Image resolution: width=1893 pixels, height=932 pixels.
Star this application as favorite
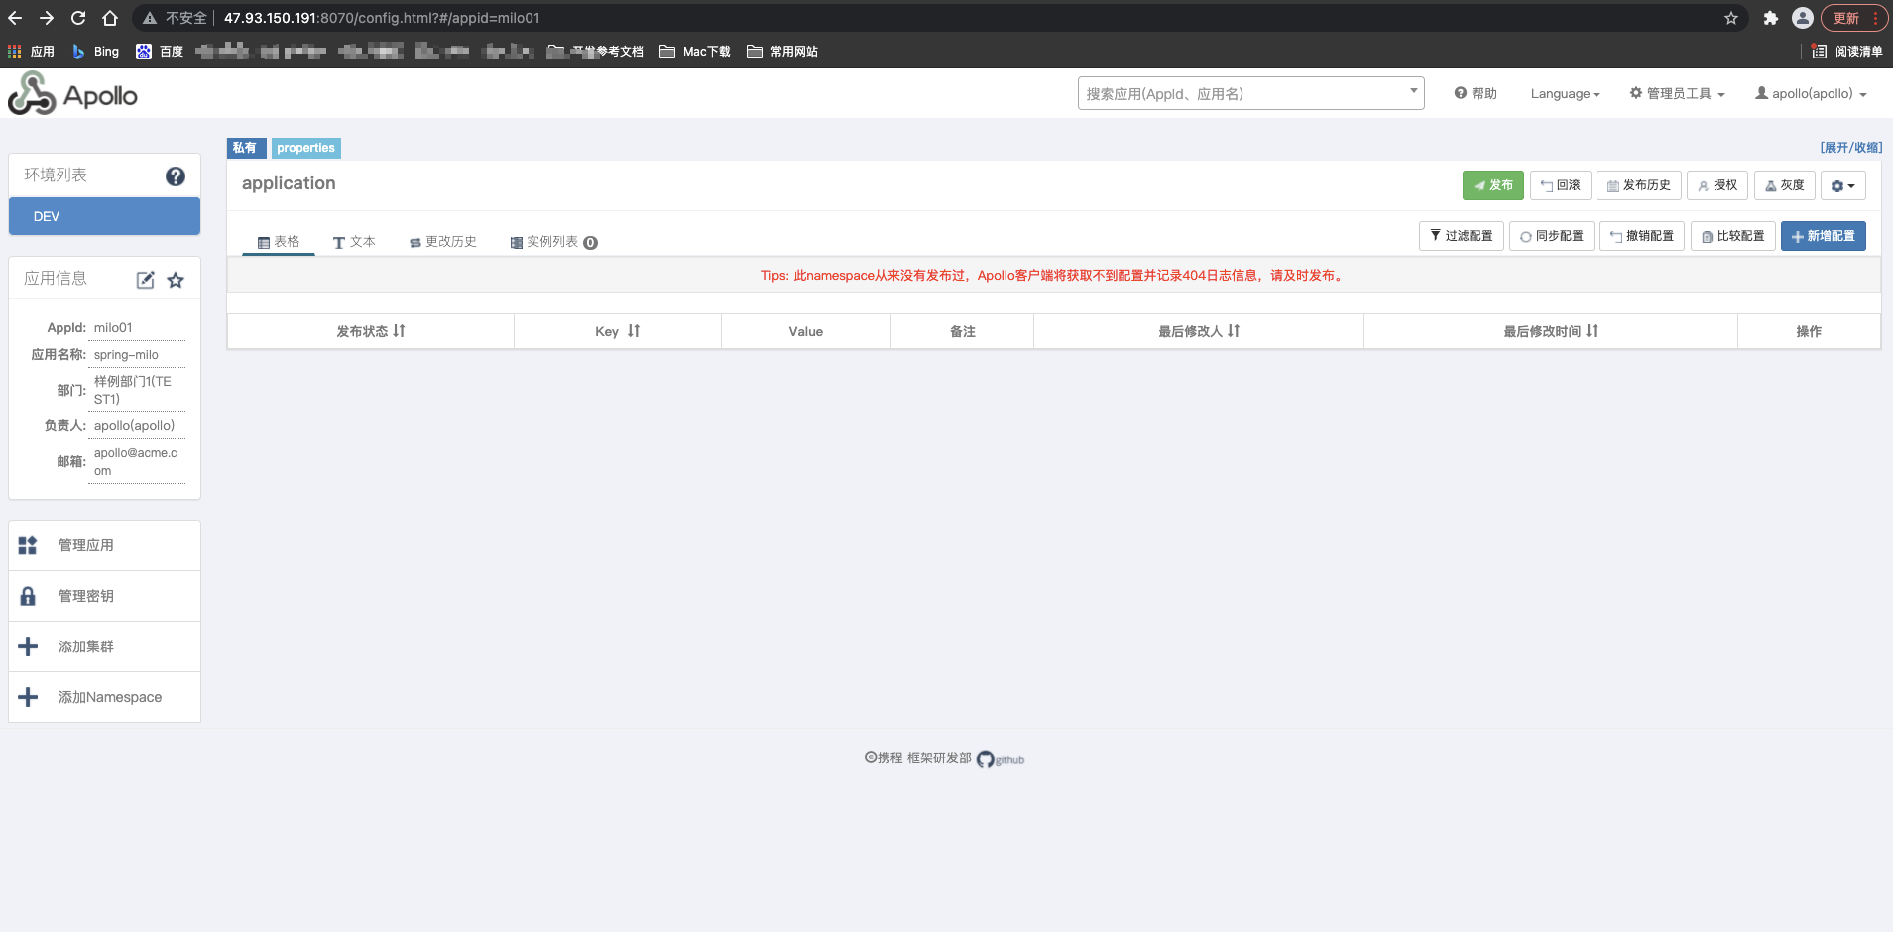click(176, 280)
